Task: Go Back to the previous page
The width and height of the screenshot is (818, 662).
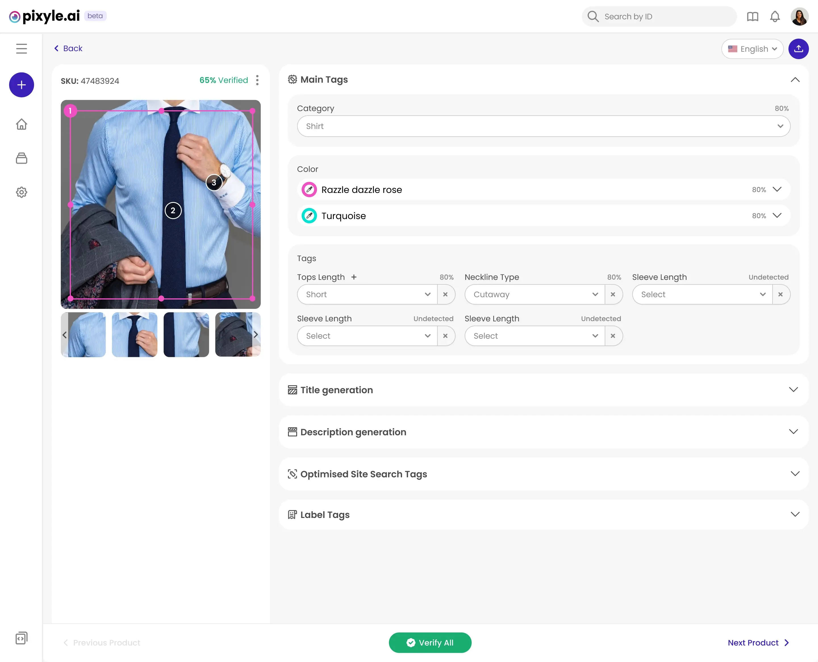Action: (x=68, y=48)
